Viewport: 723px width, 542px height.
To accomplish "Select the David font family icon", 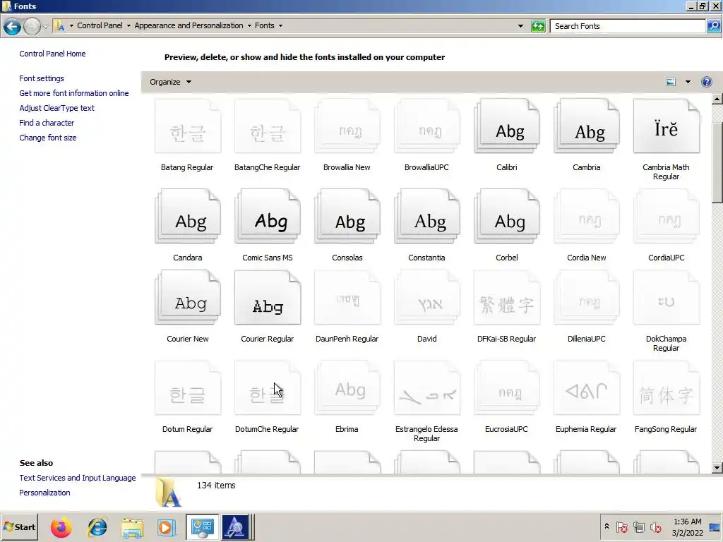I will tap(427, 298).
